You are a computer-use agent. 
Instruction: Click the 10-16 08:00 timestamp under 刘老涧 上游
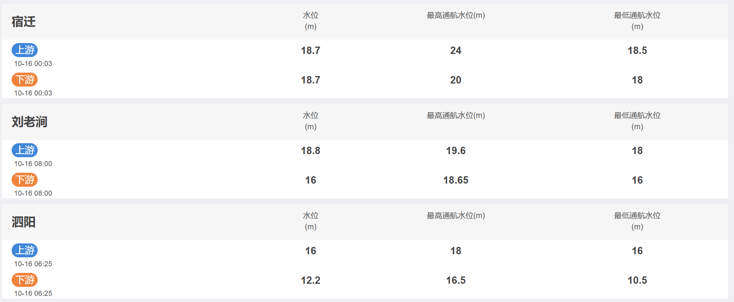point(33,164)
